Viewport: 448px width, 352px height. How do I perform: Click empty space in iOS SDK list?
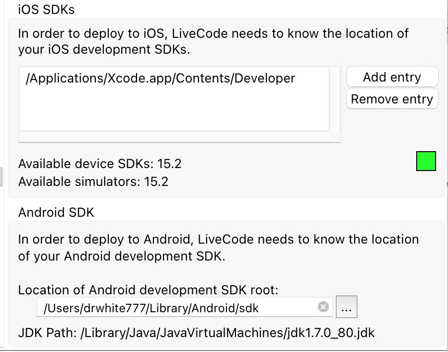(174, 109)
